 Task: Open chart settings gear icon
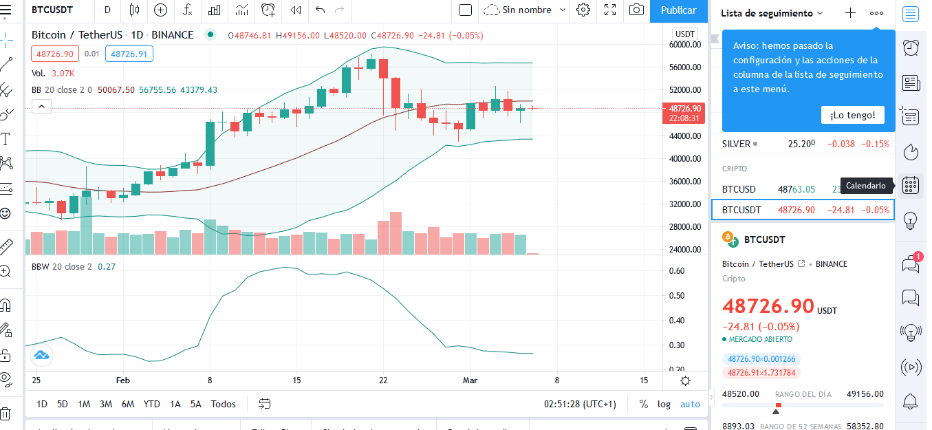point(583,10)
